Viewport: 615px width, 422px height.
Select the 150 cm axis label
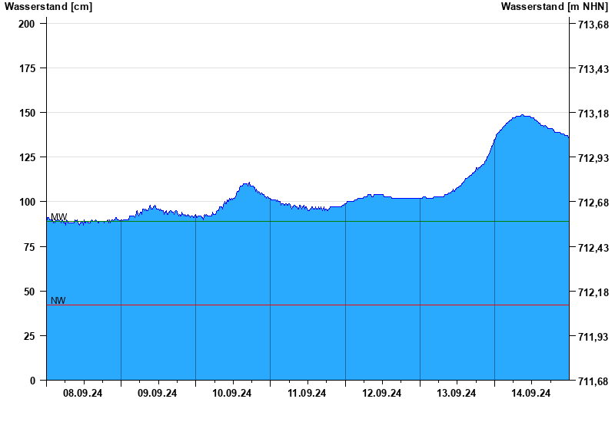27,113
